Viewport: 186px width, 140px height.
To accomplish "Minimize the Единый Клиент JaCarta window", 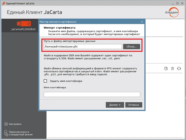I will [x=173, y=3].
